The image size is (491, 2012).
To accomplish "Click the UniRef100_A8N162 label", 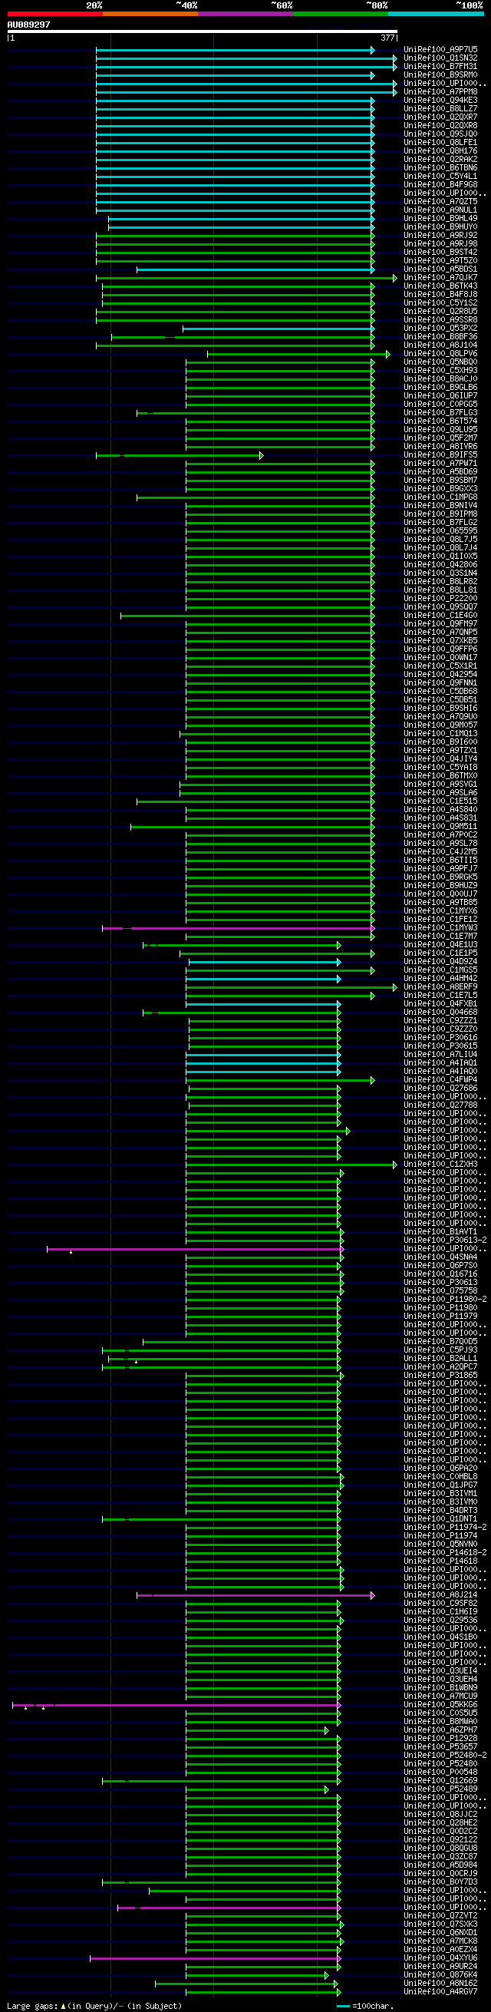I will (x=440, y=1984).
